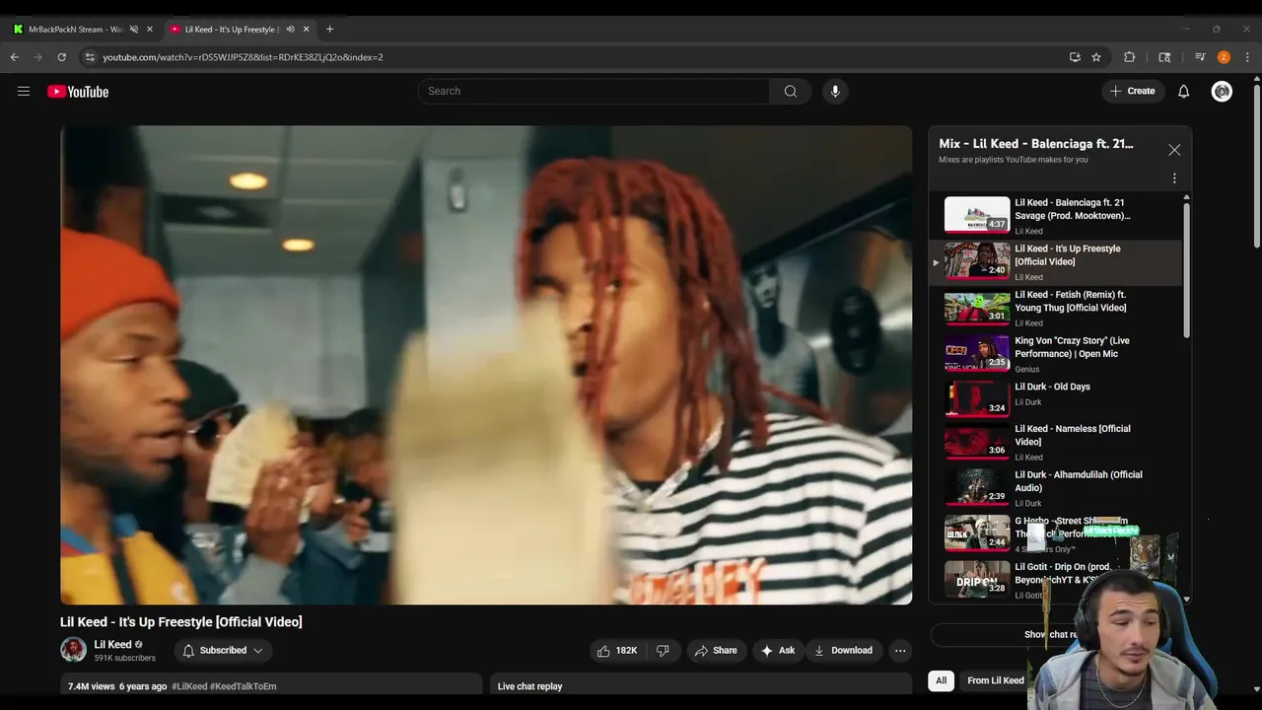Download the video
Viewport: 1262px width, 710px height.
(843, 651)
